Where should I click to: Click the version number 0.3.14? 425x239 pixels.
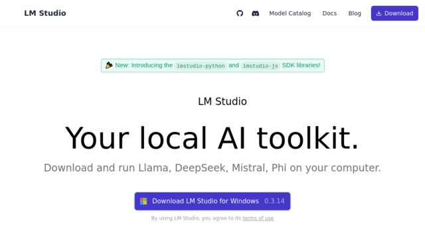tap(274, 201)
